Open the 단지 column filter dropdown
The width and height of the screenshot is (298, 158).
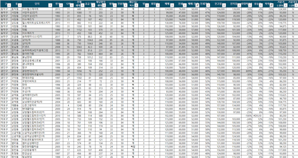tap(50, 5)
